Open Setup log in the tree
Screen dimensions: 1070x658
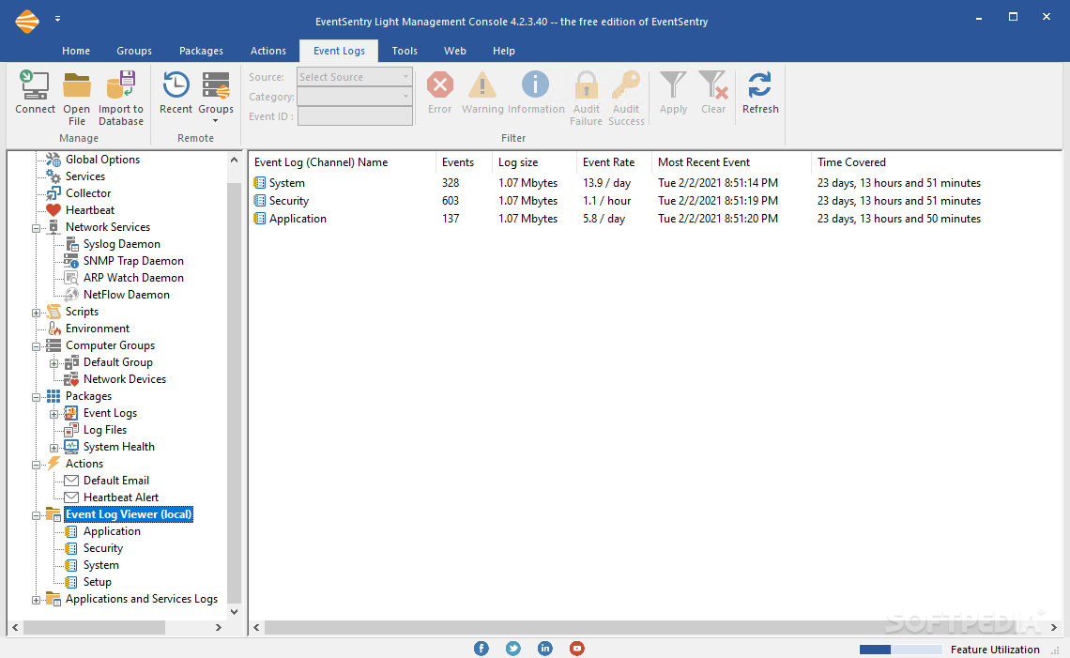(97, 582)
